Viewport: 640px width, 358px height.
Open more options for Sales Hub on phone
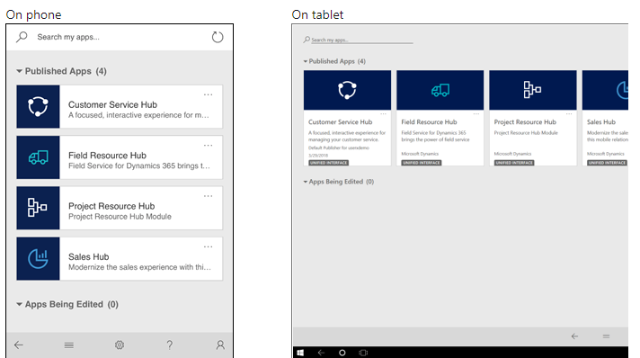pyautogui.click(x=209, y=246)
